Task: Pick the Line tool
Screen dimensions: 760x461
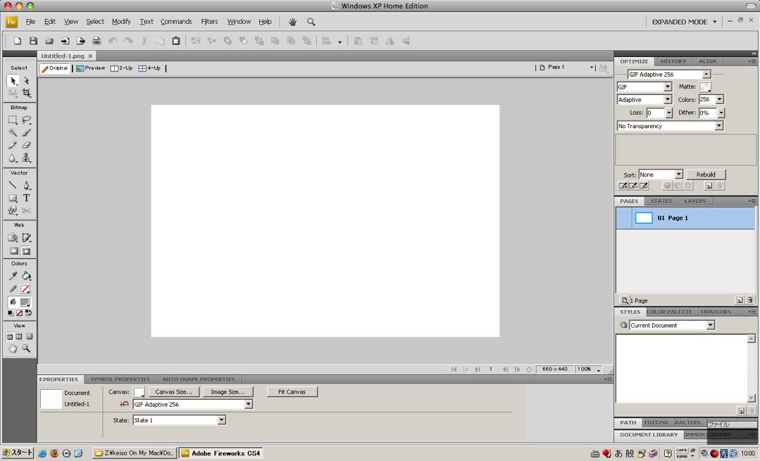Action: point(13,186)
